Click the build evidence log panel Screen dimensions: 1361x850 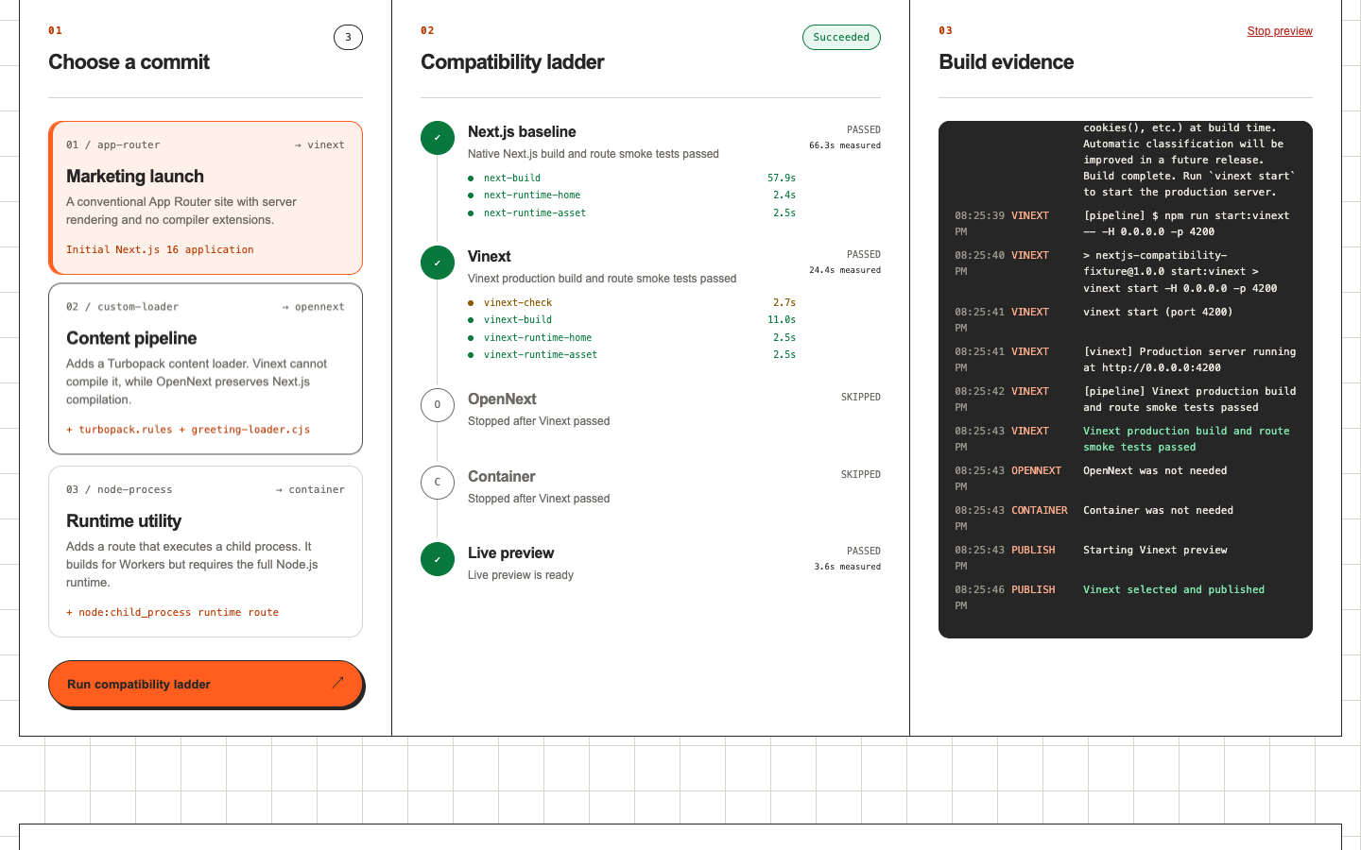pyautogui.click(x=1126, y=380)
